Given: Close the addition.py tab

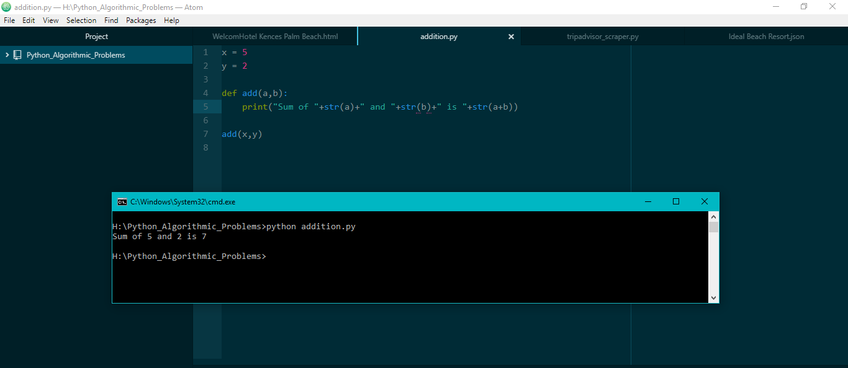Looking at the screenshot, I should (511, 37).
